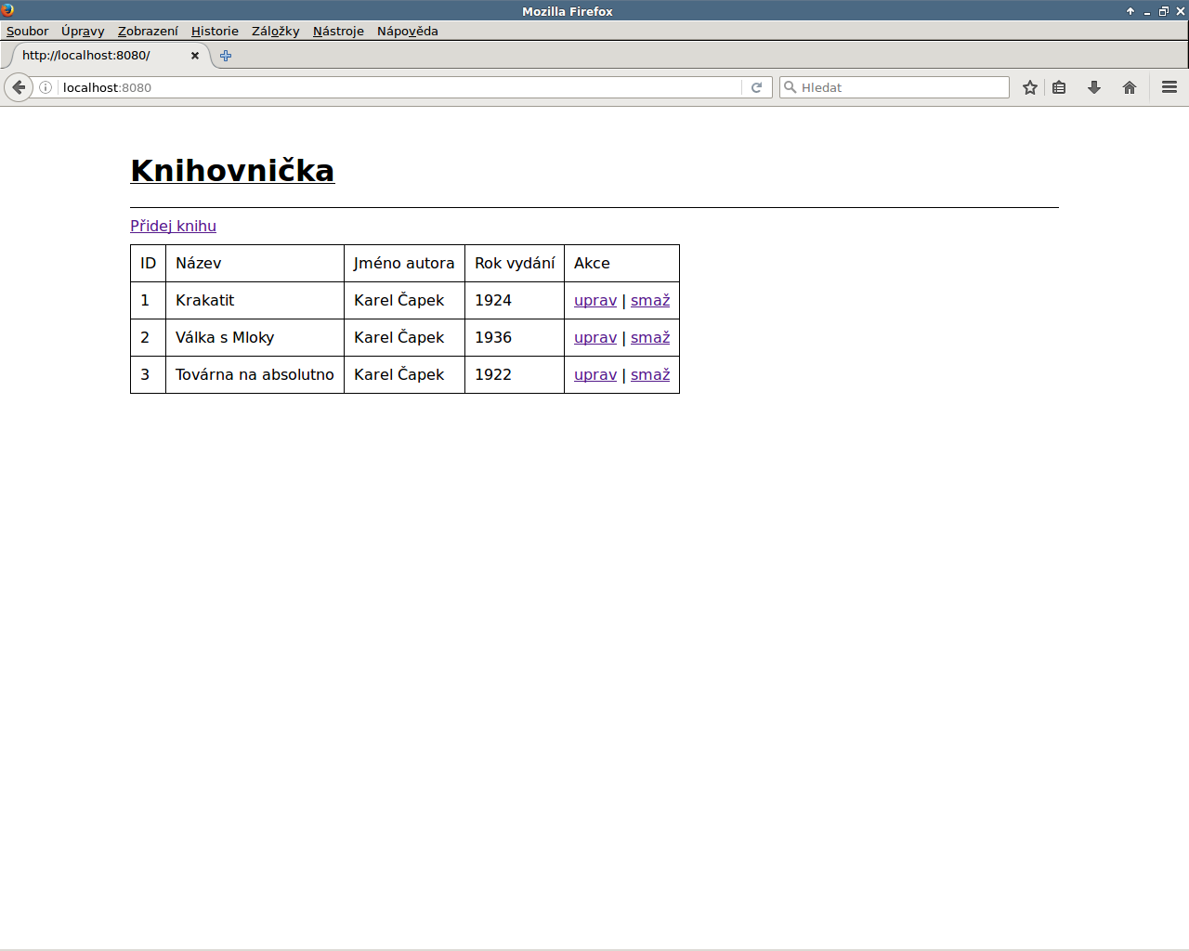Select the http://localhost:8080/ tab
The image size is (1189, 951).
tap(93, 56)
